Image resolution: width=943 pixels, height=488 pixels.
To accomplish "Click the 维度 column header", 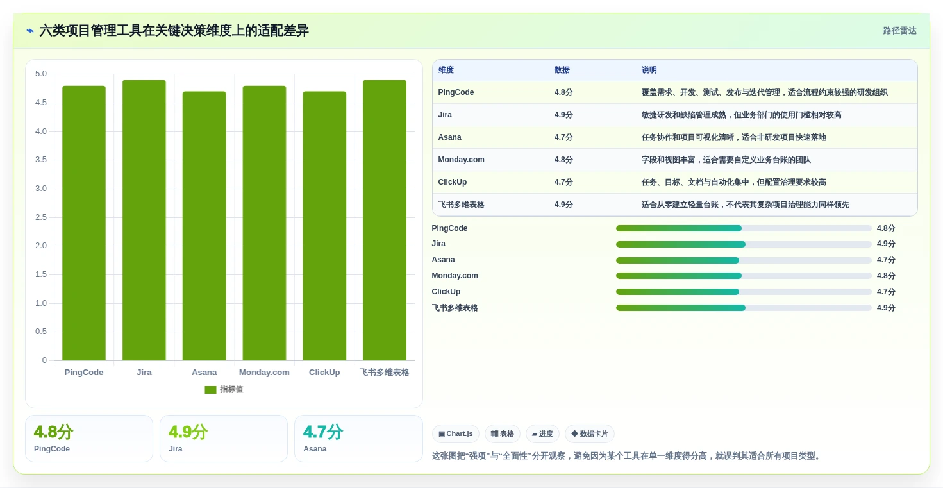I will coord(446,71).
